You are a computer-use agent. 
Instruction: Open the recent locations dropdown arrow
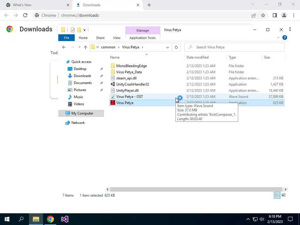(x=79, y=47)
